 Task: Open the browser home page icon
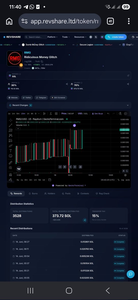[x=9, y=21]
